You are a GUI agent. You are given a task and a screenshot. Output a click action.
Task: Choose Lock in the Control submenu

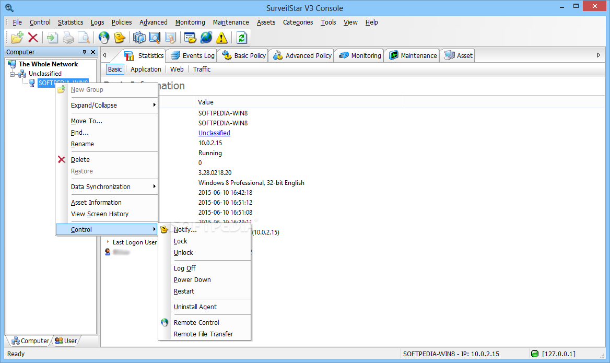coord(205,241)
